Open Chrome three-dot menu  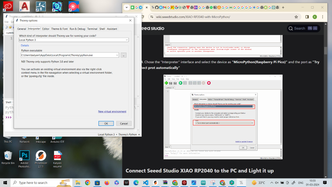(323, 17)
